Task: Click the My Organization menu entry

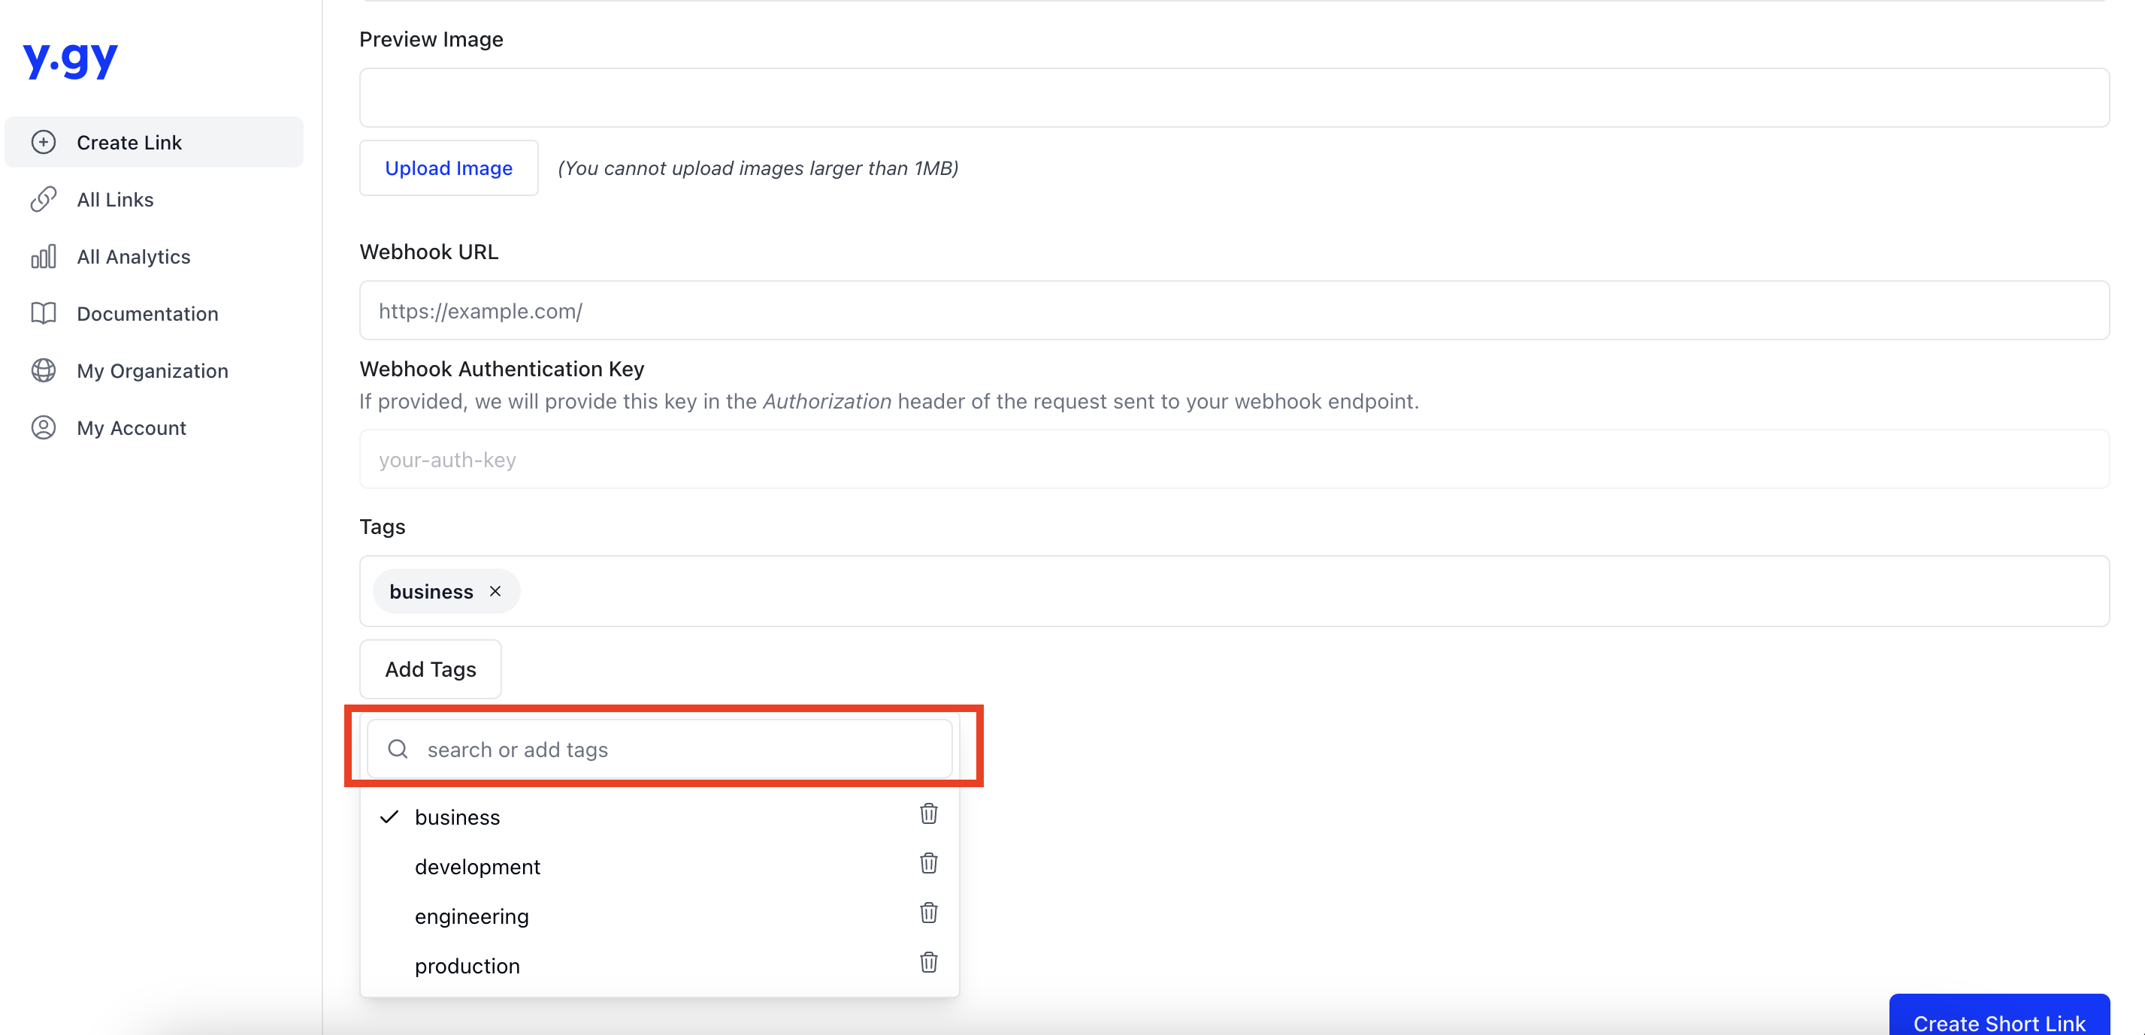Action: coord(152,370)
